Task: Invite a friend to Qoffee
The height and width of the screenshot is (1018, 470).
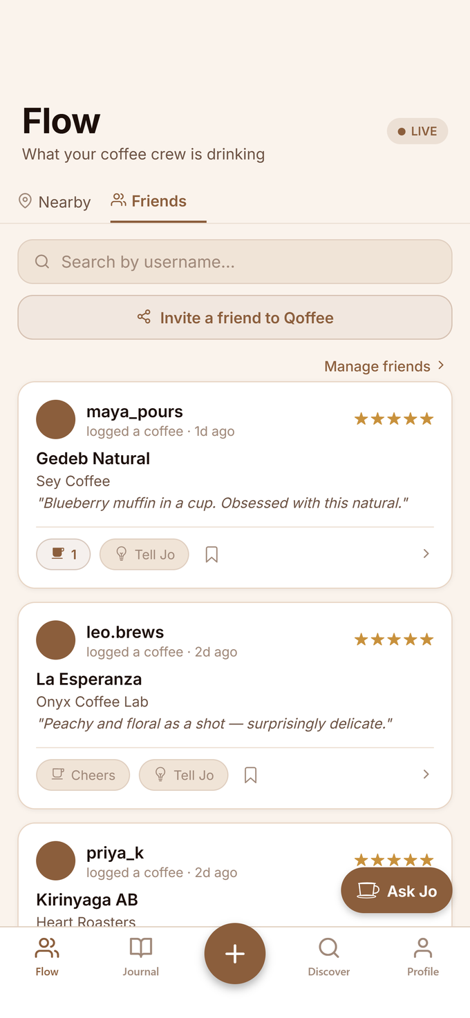Action: click(x=235, y=318)
